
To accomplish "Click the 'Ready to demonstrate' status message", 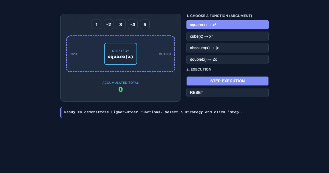I will click(154, 112).
